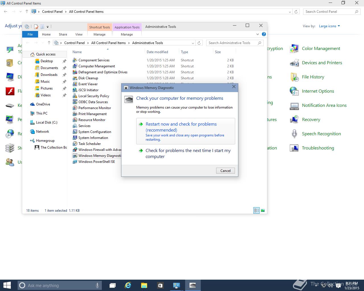Image resolution: width=364 pixels, height=291 pixels.
Task: Click the Speech Recognition microphone icon
Action: click(x=294, y=134)
